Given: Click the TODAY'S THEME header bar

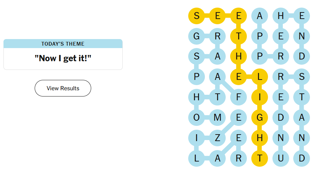Looking at the screenshot, I should [x=63, y=44].
